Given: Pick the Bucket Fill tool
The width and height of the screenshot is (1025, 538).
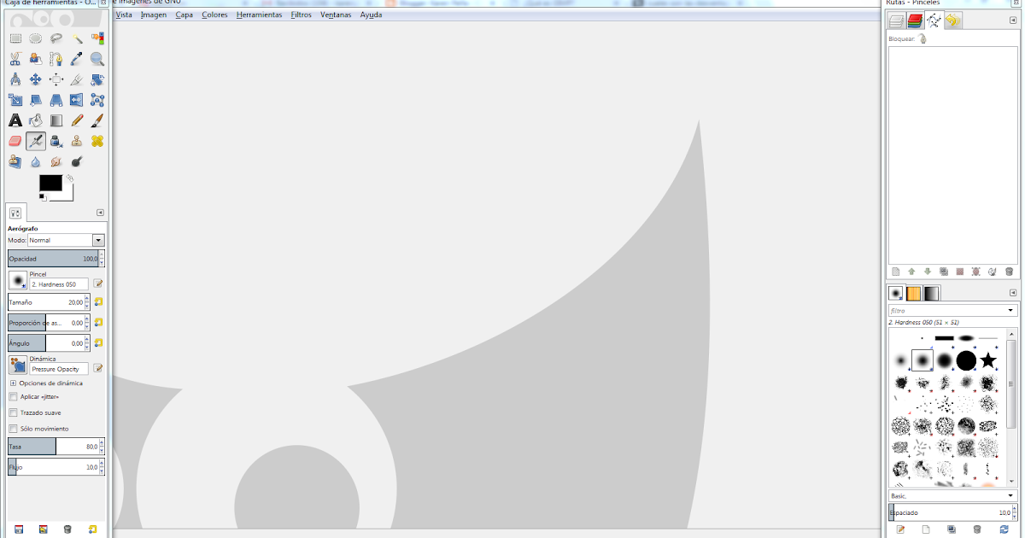Looking at the screenshot, I should click(35, 120).
